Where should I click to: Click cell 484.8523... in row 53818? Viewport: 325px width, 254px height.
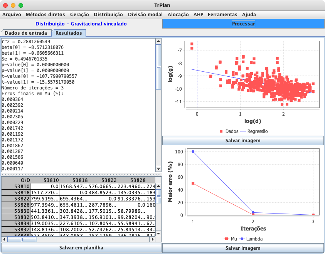coord(103,193)
